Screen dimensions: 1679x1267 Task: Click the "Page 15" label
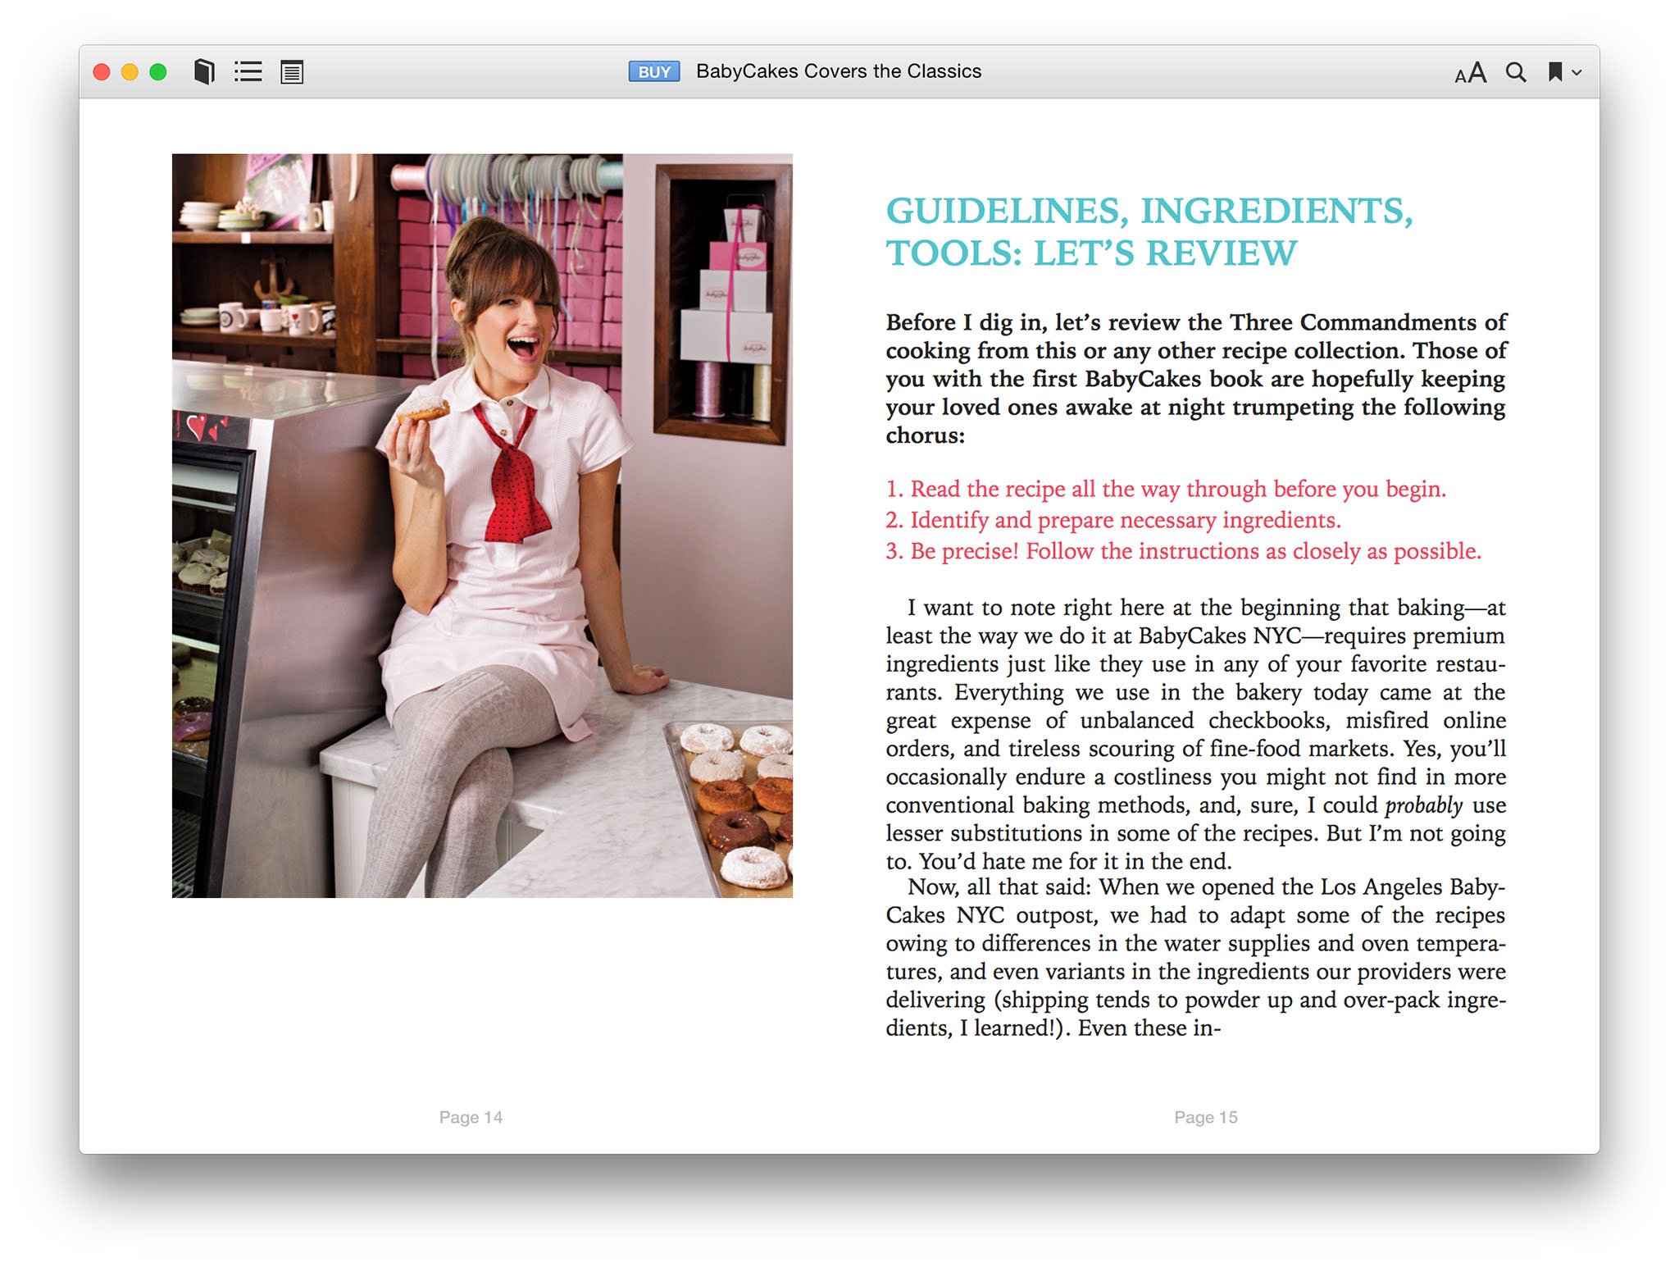1206,1117
